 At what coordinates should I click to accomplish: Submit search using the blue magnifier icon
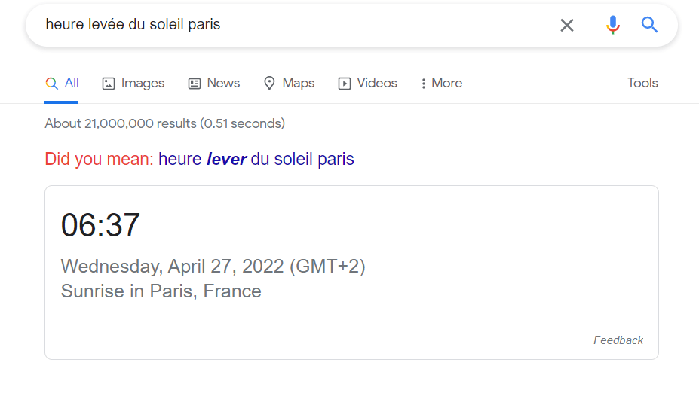click(x=650, y=25)
